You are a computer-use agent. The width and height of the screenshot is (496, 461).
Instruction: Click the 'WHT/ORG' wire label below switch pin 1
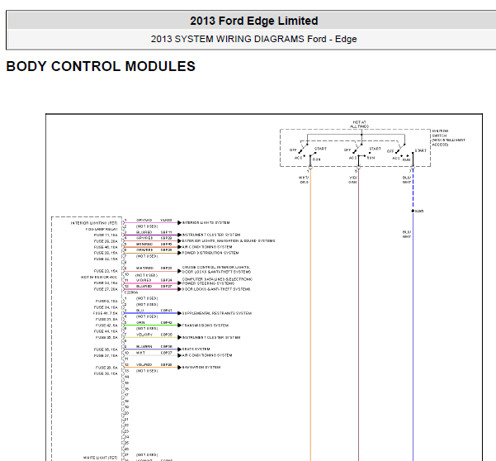tap(304, 180)
